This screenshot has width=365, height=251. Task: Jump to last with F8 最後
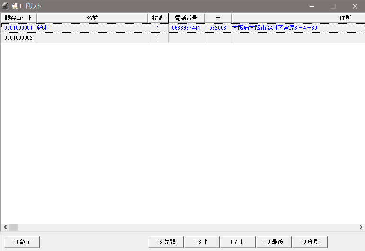(x=274, y=242)
